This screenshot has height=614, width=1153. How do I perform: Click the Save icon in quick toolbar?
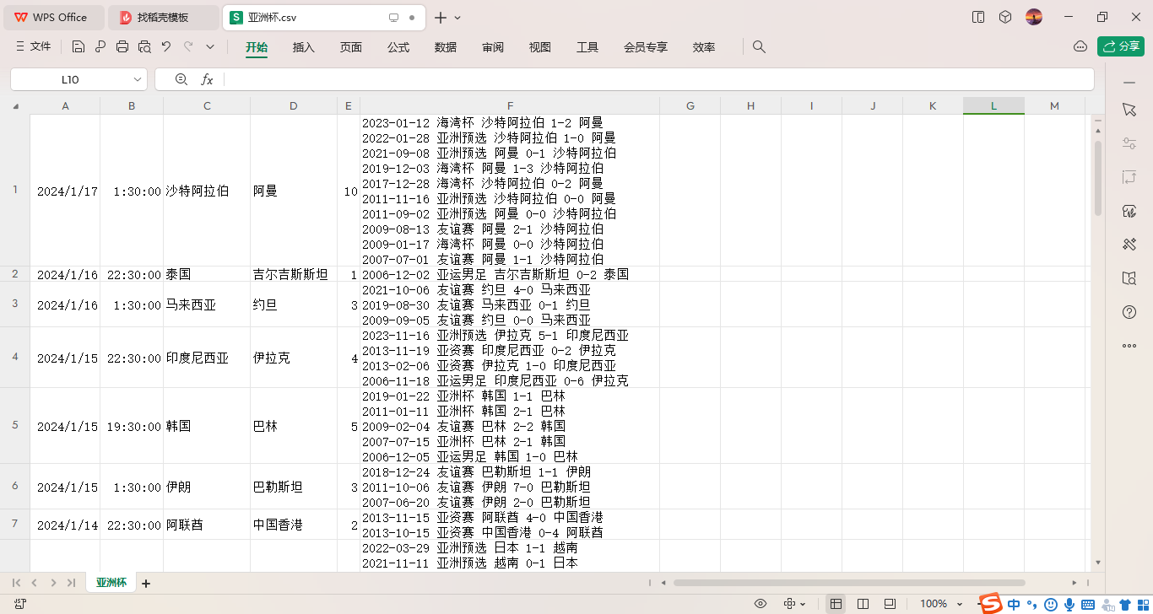(78, 47)
